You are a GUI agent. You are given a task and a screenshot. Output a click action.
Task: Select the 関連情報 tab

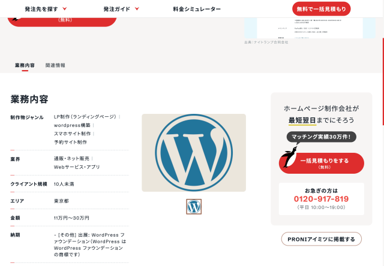55,65
